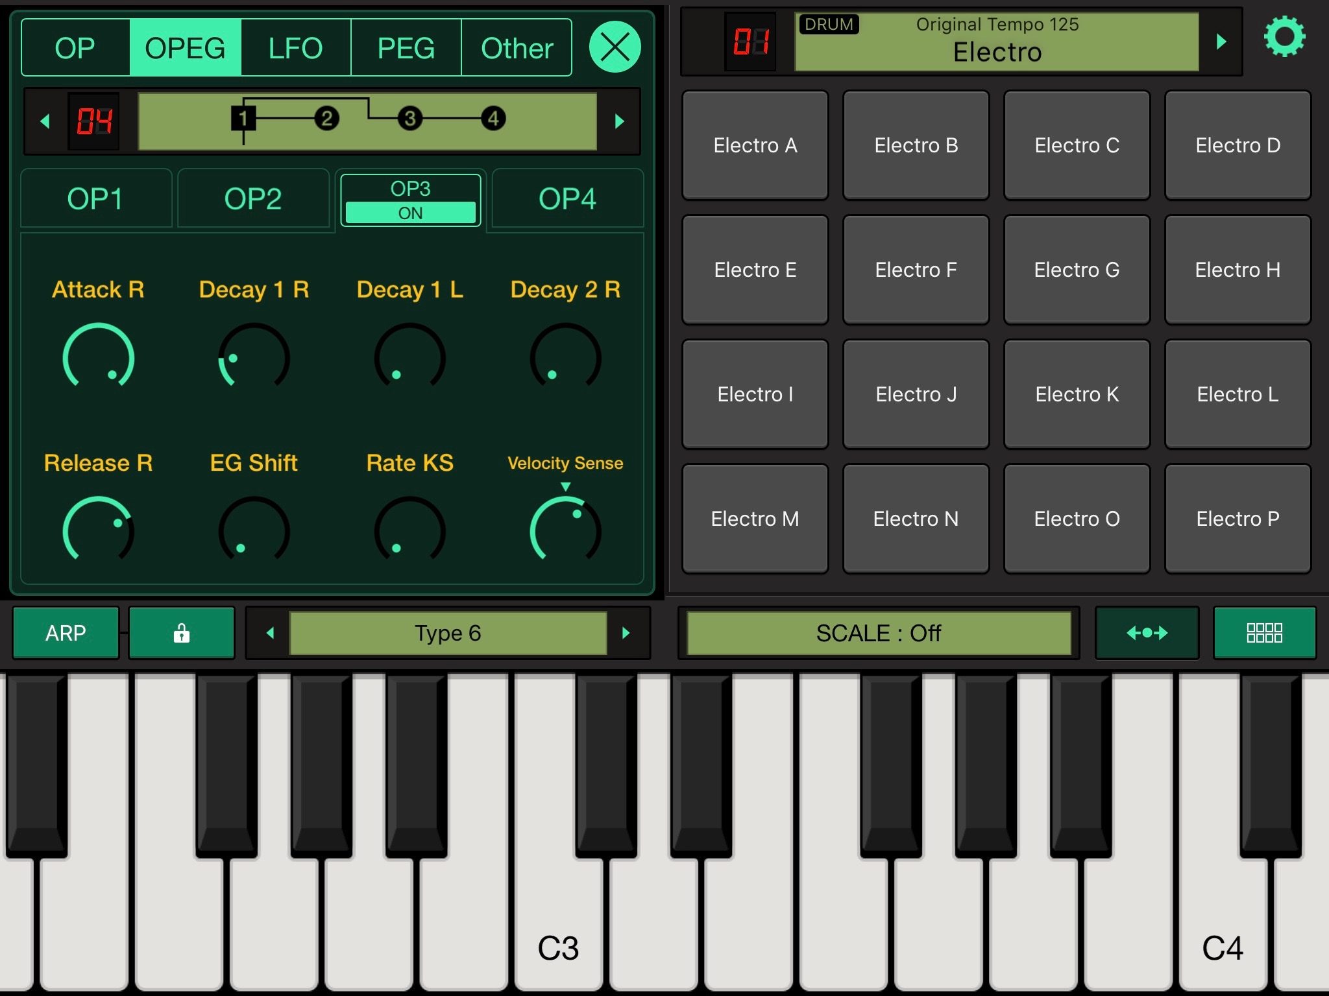Enable the ARP arpeggiator

65,633
